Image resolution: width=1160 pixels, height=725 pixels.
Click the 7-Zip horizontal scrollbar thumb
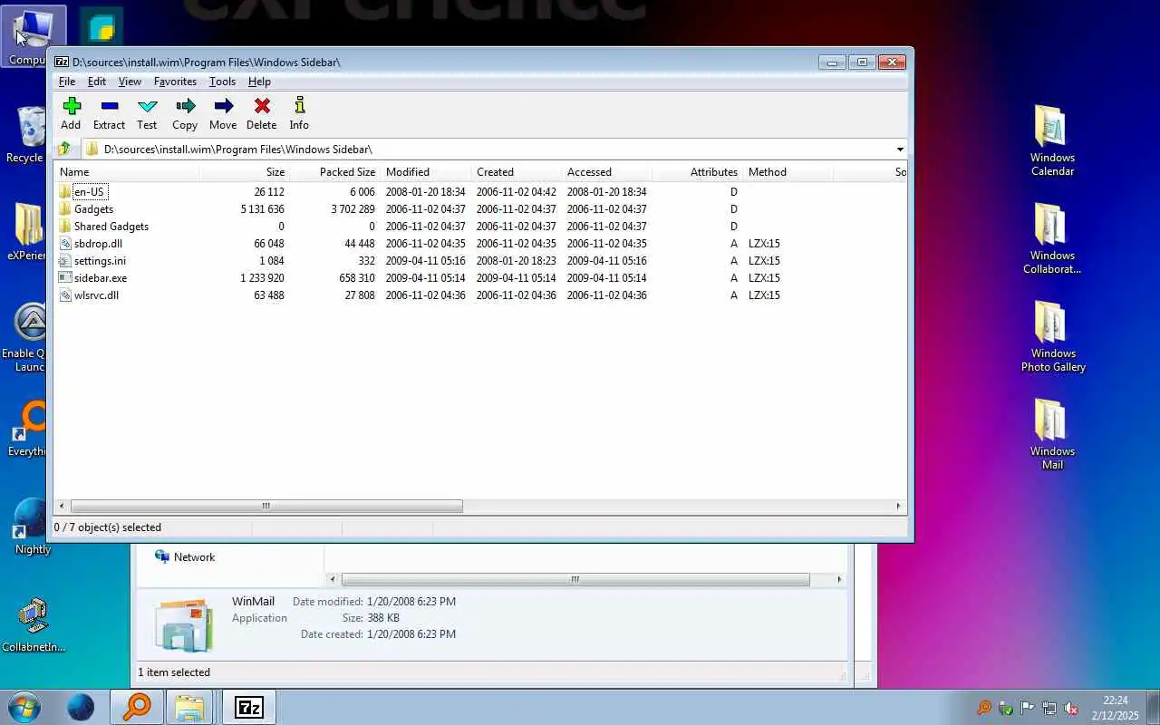[x=266, y=507]
